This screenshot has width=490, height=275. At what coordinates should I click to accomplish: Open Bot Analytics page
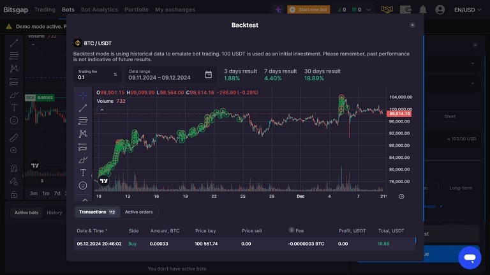(100, 10)
